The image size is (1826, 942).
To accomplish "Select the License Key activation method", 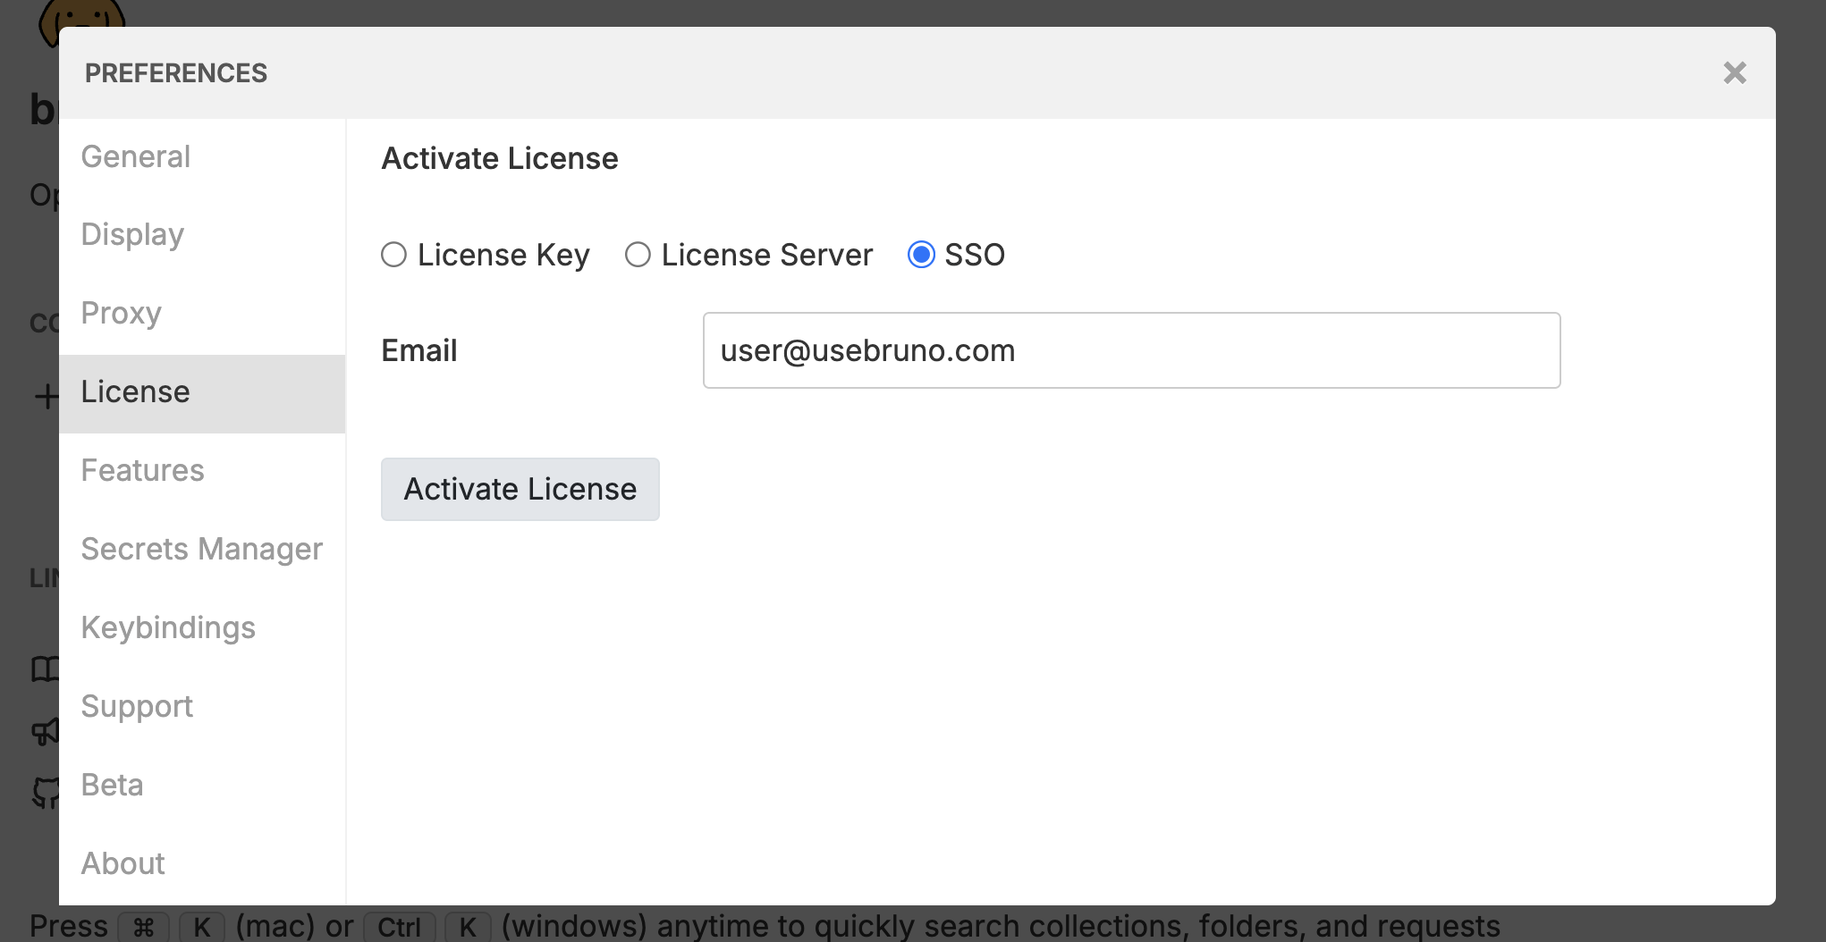I will (x=393, y=255).
